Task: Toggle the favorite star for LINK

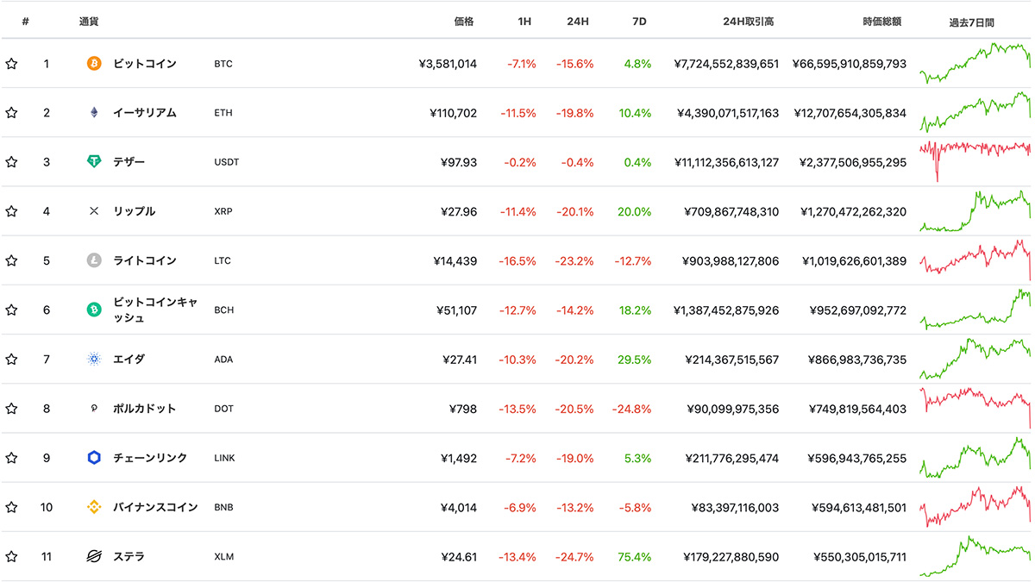Action: 11,458
